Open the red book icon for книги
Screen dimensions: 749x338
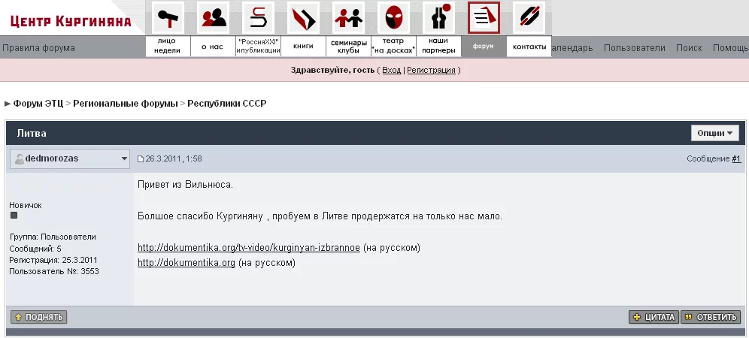pyautogui.click(x=303, y=18)
